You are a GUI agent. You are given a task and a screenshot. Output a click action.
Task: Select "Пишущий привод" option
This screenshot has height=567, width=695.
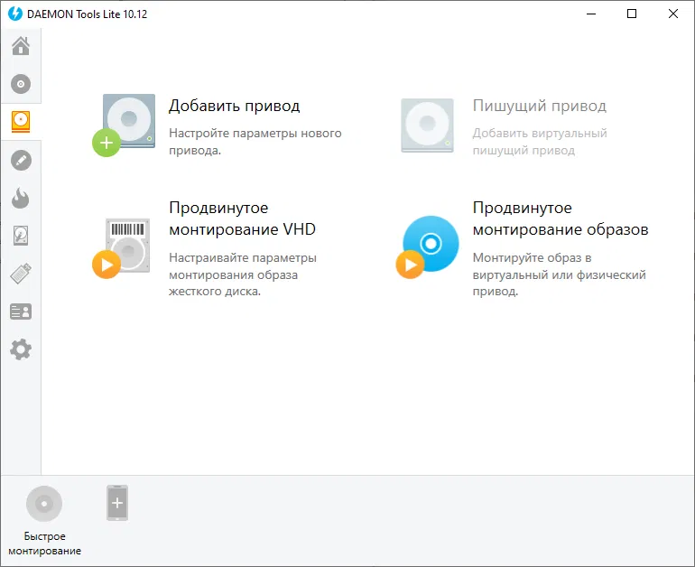pyautogui.click(x=540, y=106)
